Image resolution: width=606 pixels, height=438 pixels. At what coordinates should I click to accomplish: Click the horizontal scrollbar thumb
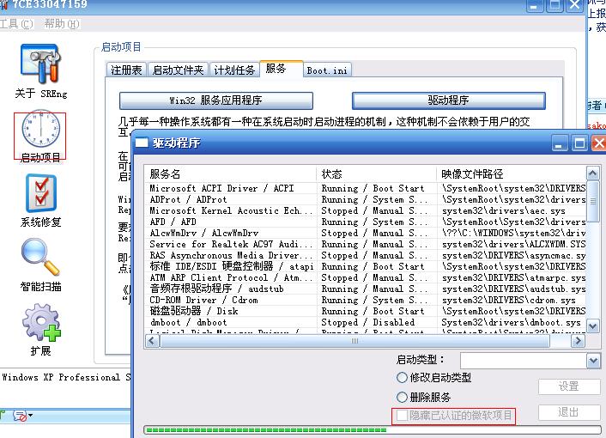coord(355,341)
